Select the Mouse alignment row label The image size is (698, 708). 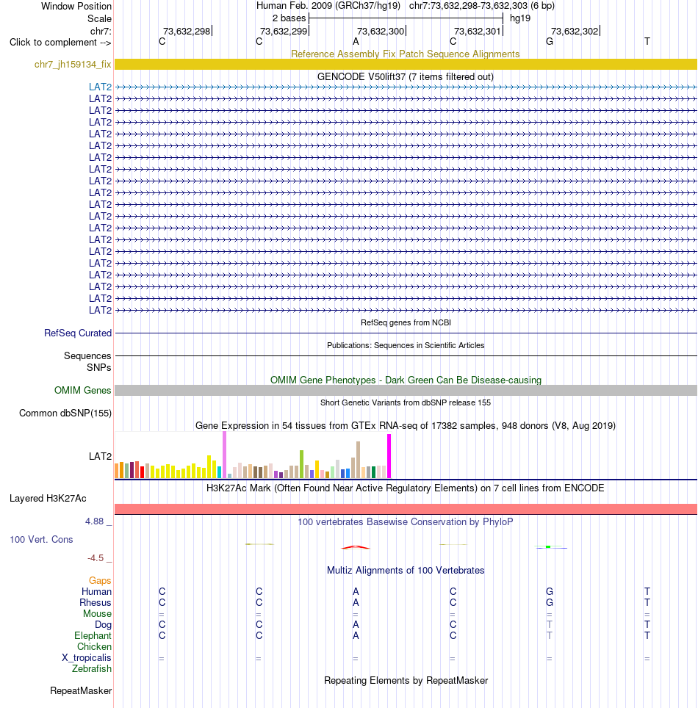[97, 614]
